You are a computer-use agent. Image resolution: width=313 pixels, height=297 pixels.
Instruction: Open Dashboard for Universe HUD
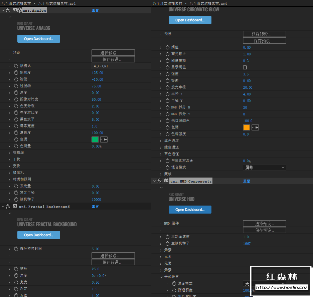190,210
